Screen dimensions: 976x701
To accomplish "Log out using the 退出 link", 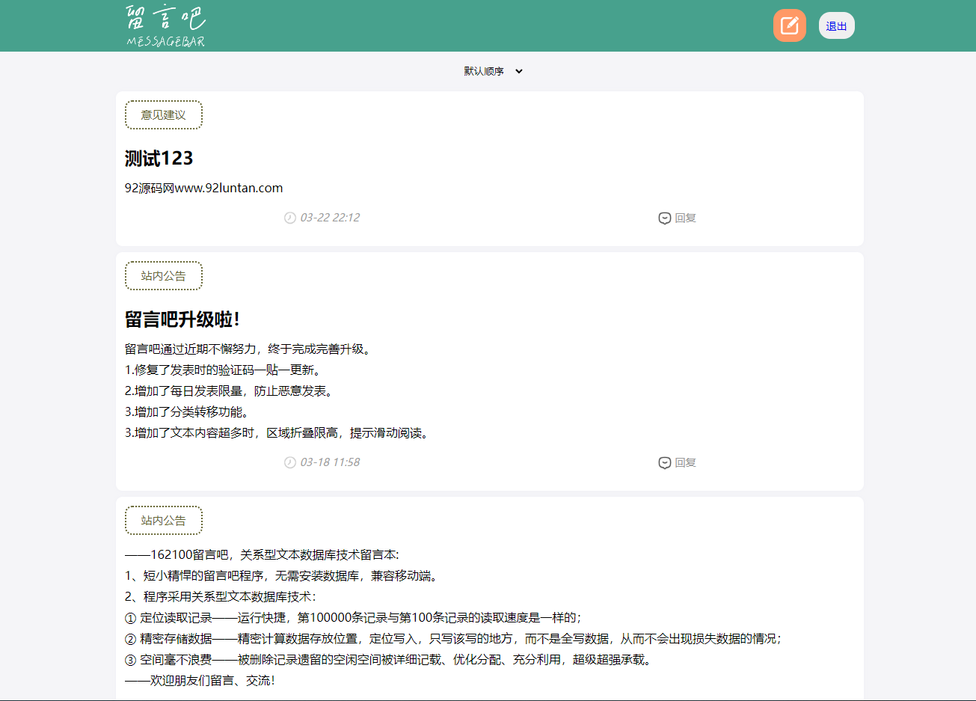I will [836, 26].
